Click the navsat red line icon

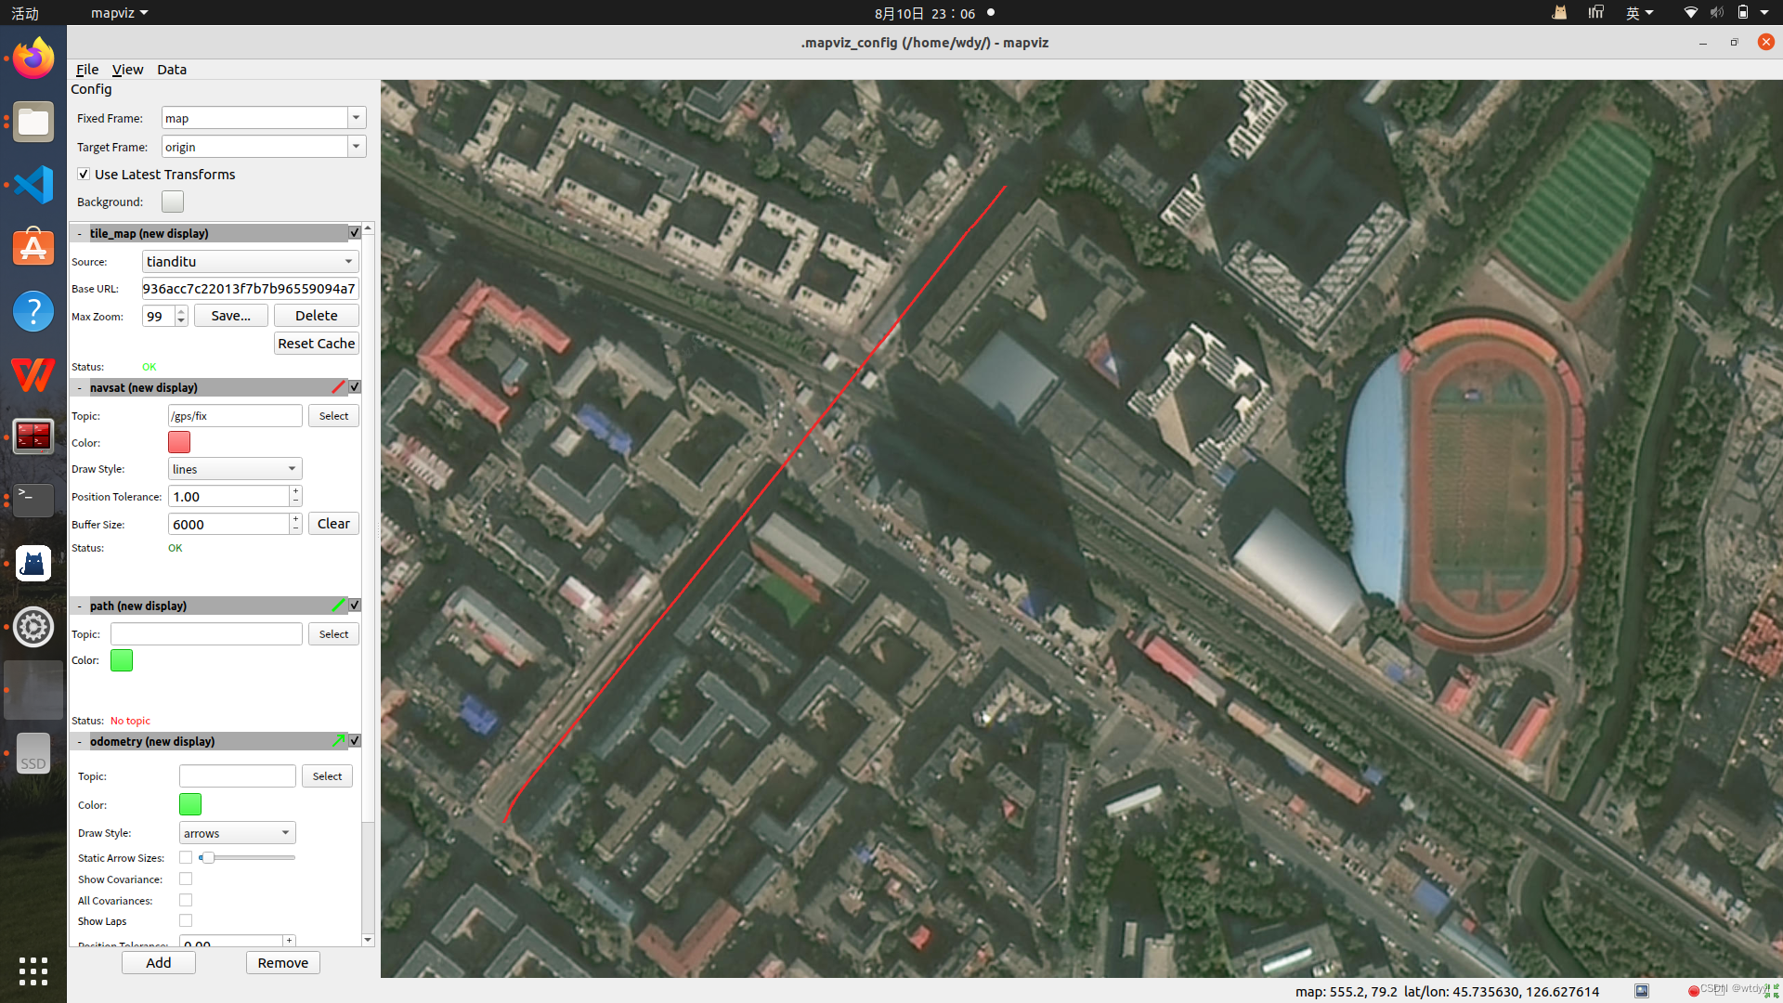point(338,387)
